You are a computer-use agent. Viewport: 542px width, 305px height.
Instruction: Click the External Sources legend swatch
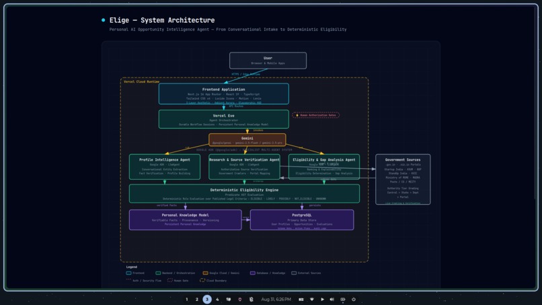(294, 273)
